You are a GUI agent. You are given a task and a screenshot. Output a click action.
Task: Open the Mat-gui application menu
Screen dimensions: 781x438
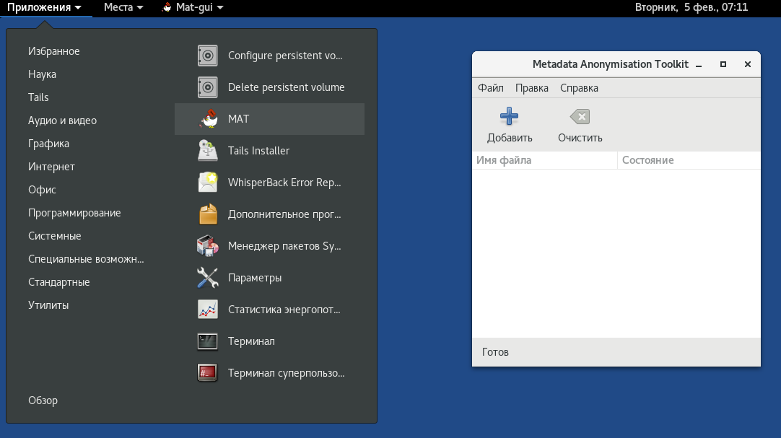[x=192, y=7]
